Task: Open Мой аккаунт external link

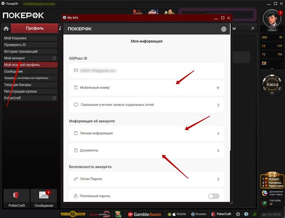Action: [29, 58]
